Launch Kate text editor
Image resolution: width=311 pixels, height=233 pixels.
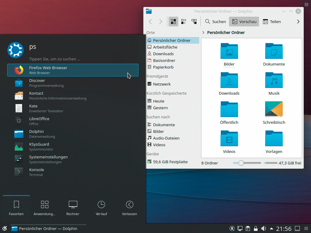point(33,108)
